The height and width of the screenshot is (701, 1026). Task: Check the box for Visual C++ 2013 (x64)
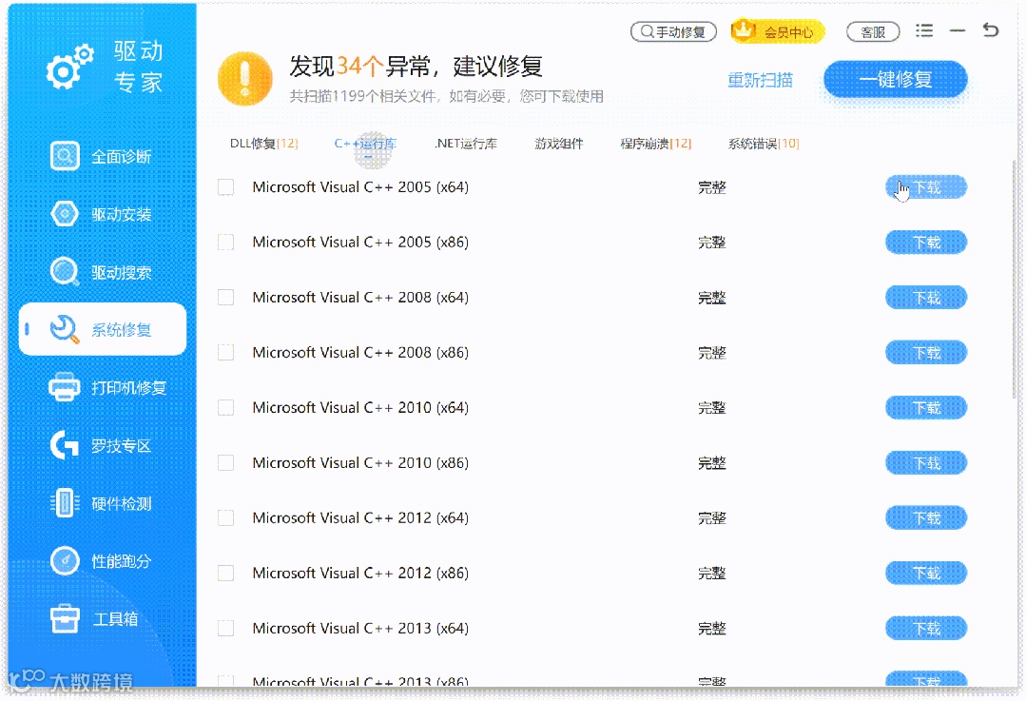[225, 629]
